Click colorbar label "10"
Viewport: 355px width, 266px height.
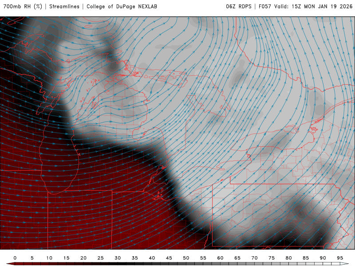point(49,258)
